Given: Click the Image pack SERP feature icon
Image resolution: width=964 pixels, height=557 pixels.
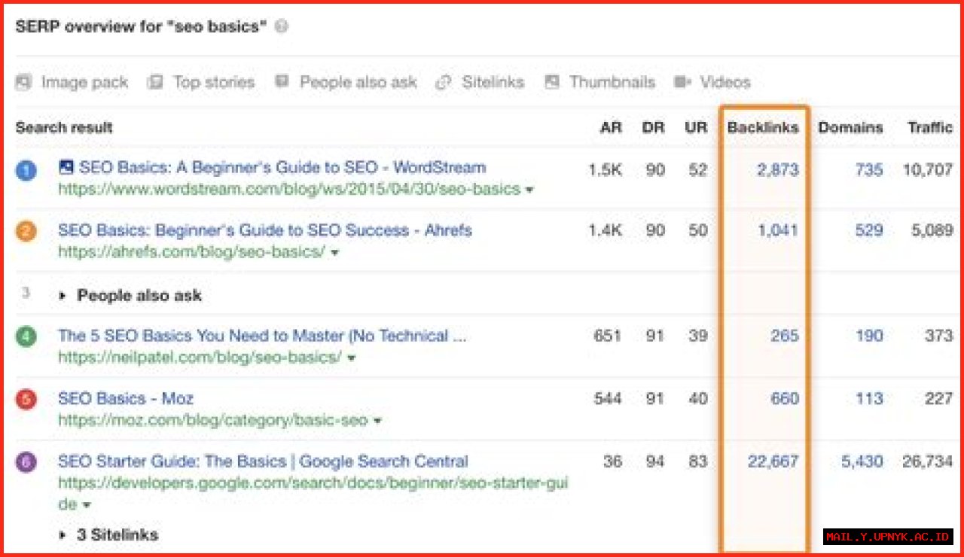Looking at the screenshot, I should [23, 82].
